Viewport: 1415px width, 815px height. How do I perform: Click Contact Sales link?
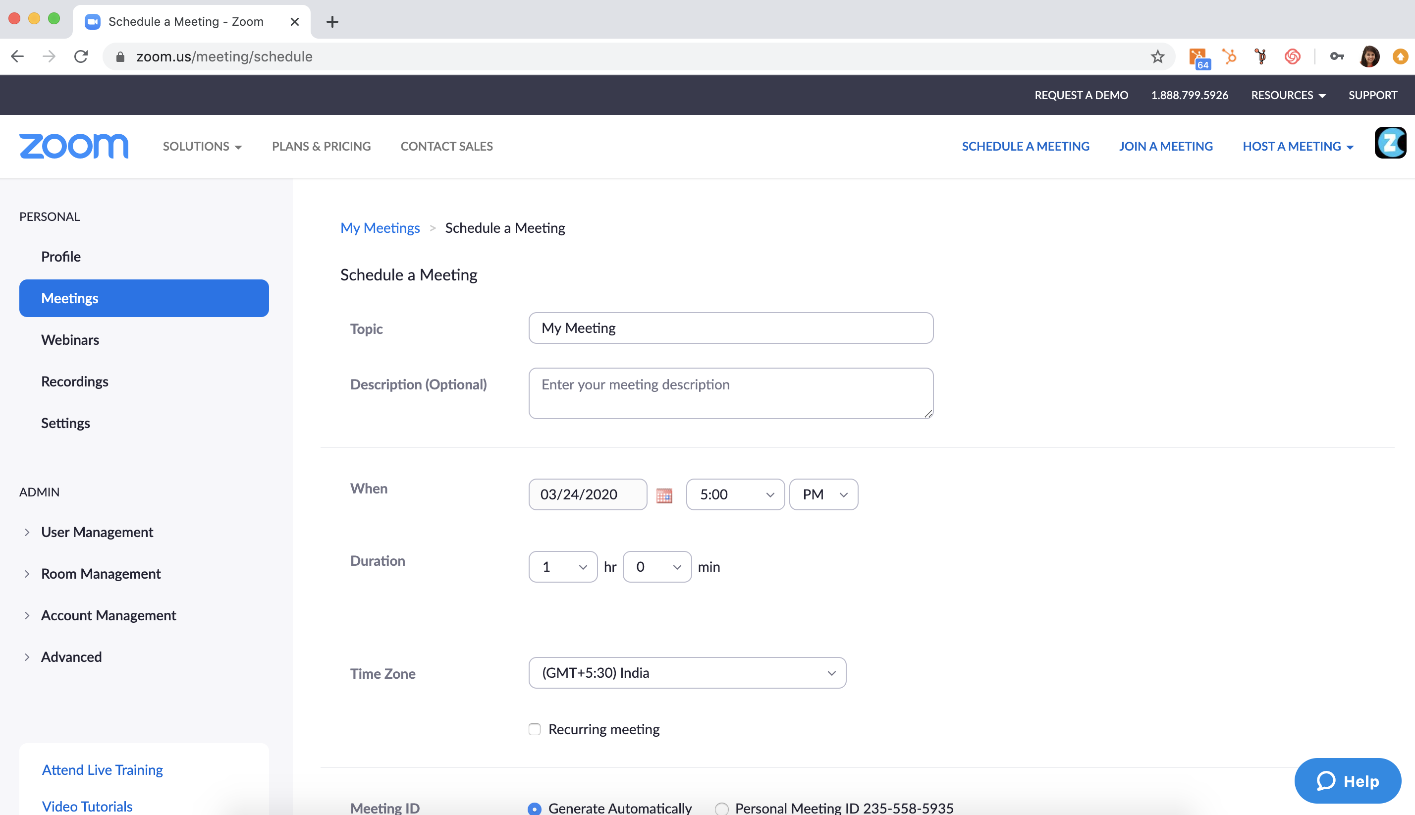click(x=447, y=146)
